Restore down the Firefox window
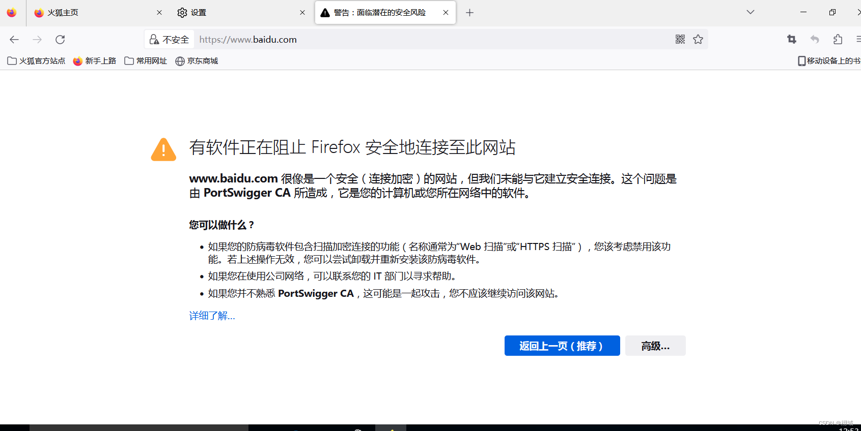 (832, 12)
